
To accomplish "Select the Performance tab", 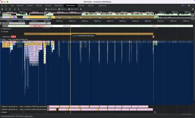I will 70,5.
